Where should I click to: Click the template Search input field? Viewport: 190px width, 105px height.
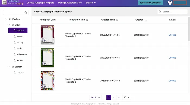[x=172, y=12]
